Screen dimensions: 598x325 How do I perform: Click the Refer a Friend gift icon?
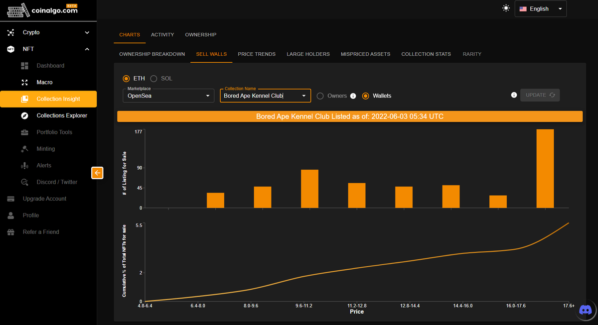11,232
